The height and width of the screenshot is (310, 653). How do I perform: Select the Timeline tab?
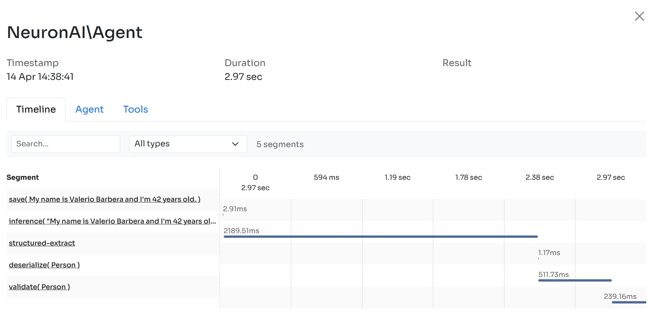pyautogui.click(x=36, y=109)
